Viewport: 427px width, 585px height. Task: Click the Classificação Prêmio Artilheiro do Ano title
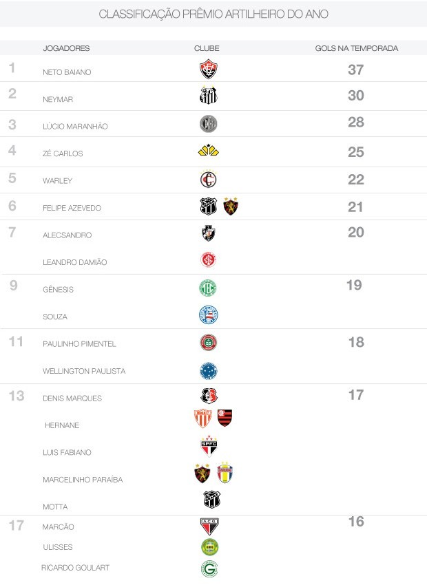pos(213,14)
